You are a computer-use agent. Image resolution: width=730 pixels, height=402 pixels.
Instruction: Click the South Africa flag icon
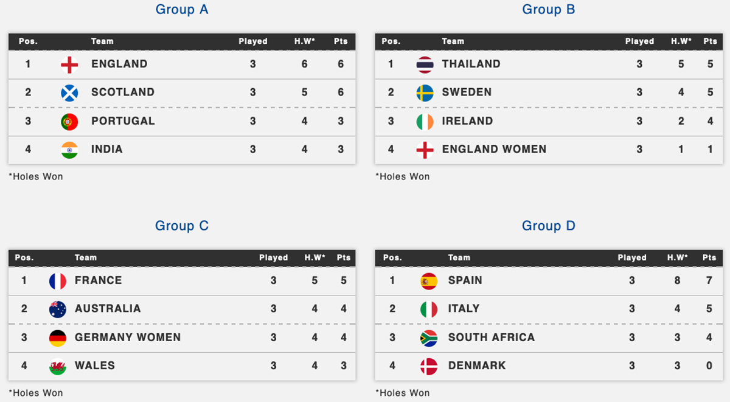click(x=429, y=338)
